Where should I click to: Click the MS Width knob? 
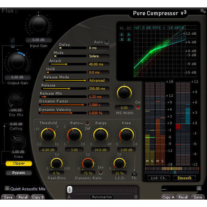[x=124, y=93]
